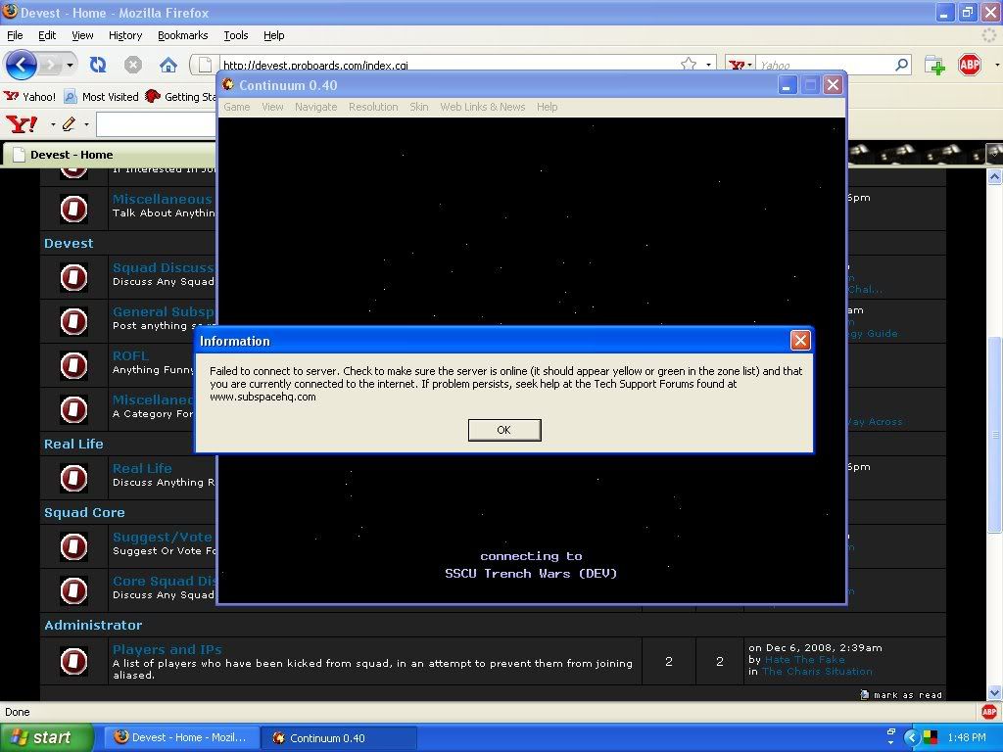
Task: Click the board icon beside Players and IPs
Action: coord(73,661)
